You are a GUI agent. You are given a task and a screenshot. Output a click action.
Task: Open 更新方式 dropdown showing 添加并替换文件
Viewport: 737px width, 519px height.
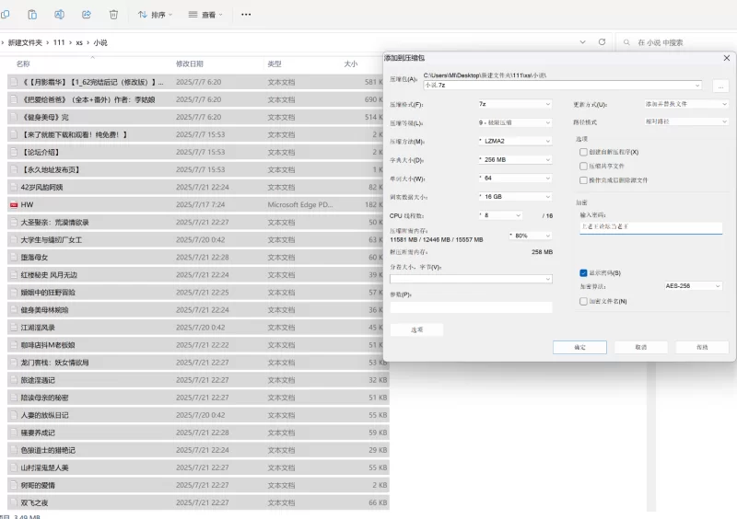tap(685, 104)
